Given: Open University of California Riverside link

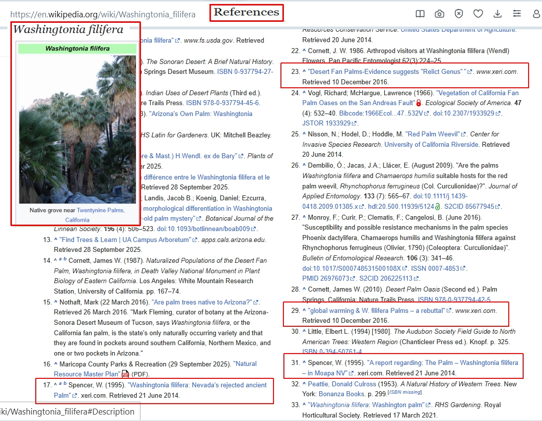Looking at the screenshot, I should (x=431, y=144).
